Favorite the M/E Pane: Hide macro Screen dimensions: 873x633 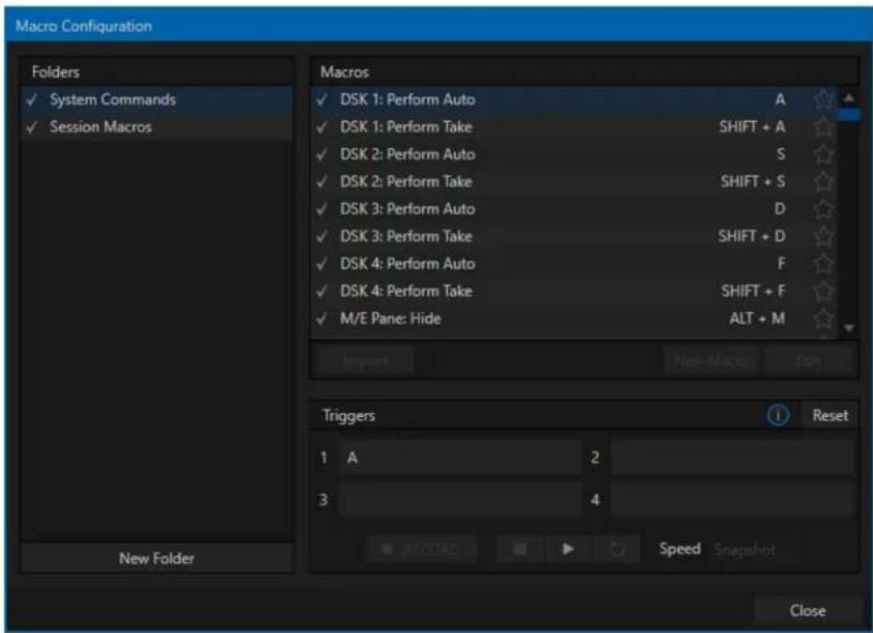tap(823, 318)
